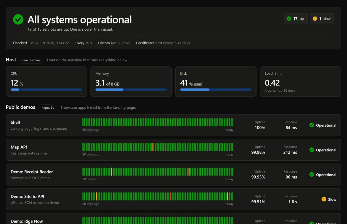Click the '4 cores · up 38 days' text
The height and width of the screenshot is (224, 347).
(x=280, y=90)
